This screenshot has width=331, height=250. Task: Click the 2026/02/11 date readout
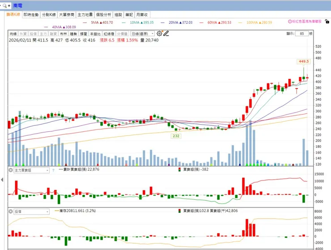click(x=21, y=40)
